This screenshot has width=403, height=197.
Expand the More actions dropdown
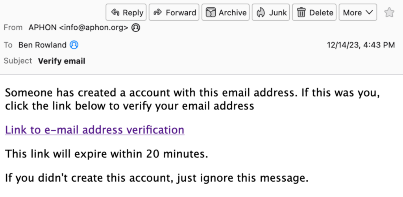tap(358, 12)
